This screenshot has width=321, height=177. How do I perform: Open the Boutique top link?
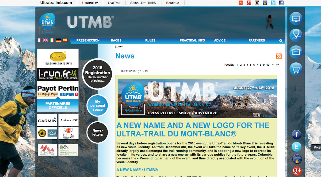click(x=173, y=3)
